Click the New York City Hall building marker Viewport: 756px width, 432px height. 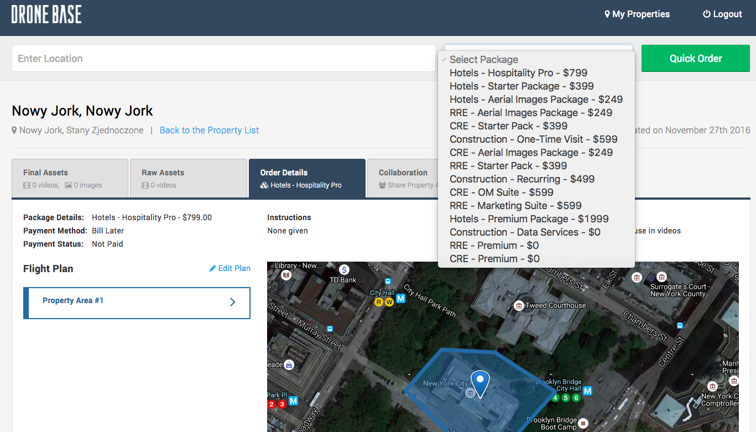tap(470, 393)
